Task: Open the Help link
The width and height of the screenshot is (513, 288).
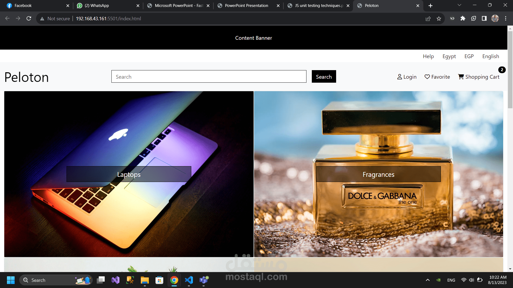Action: click(x=428, y=56)
